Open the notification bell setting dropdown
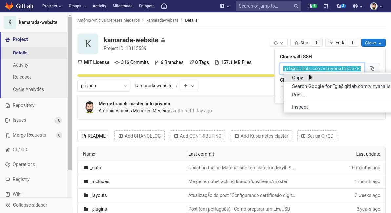 pyautogui.click(x=278, y=43)
